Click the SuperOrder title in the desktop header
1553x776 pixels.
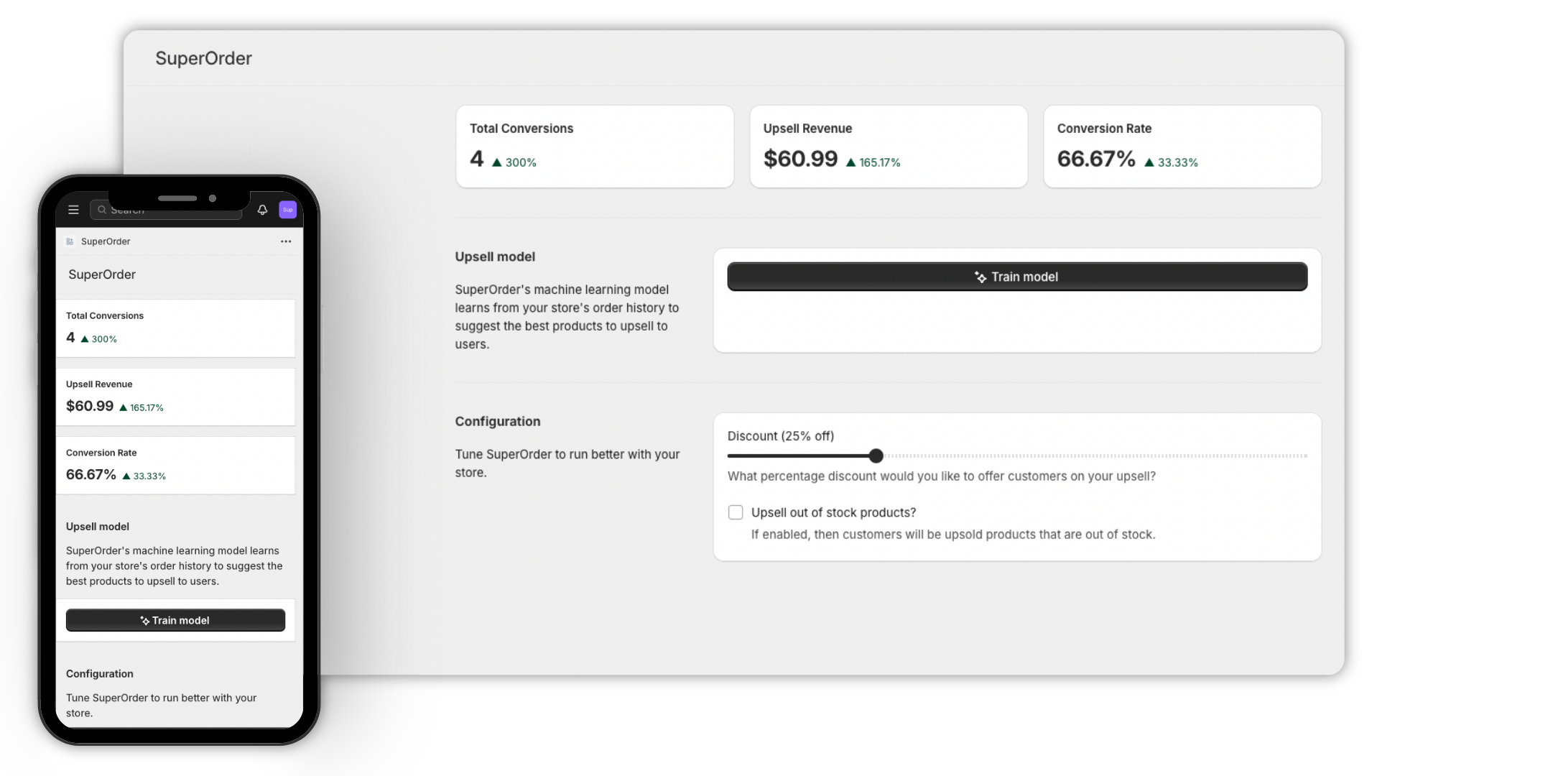point(203,58)
